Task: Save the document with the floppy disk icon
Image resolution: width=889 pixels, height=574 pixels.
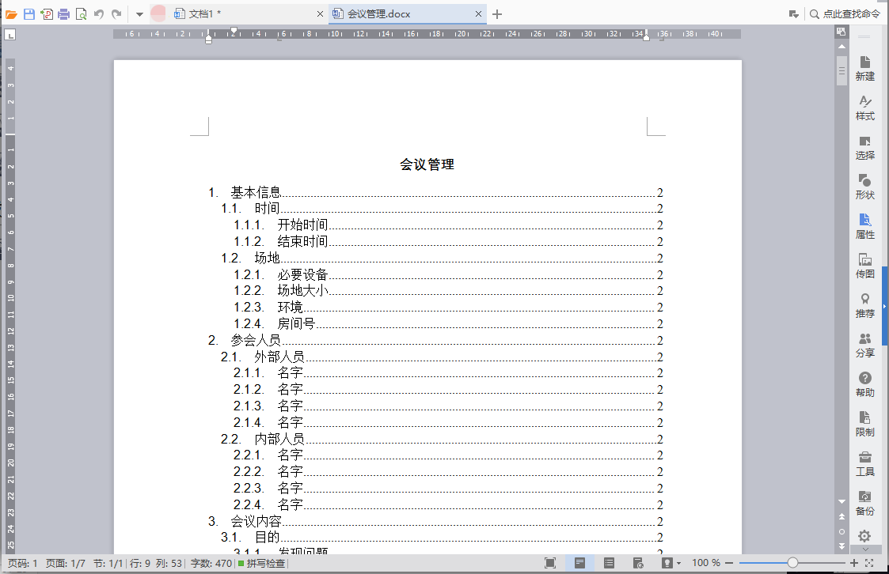Action: (x=29, y=14)
